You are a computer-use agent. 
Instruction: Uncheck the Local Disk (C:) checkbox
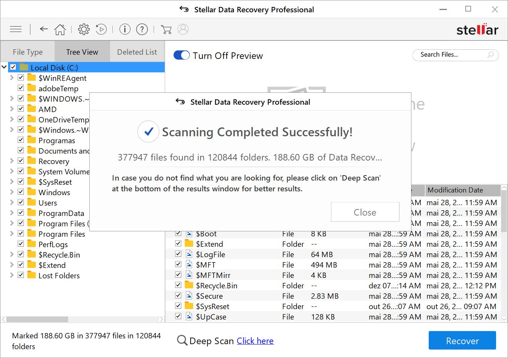[13, 67]
